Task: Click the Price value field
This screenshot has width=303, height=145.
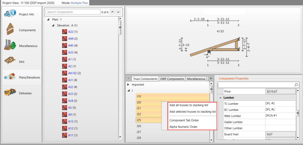Action: tap(281, 91)
